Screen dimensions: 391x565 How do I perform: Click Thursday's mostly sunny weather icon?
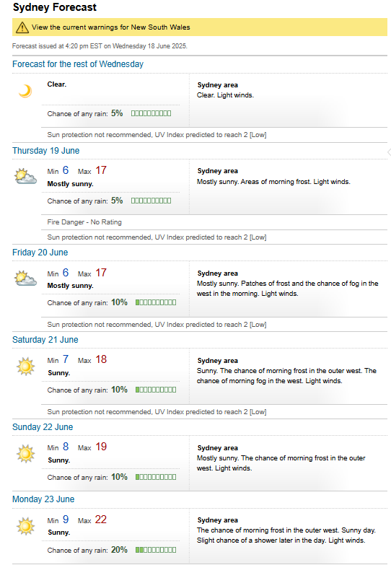pos(25,176)
